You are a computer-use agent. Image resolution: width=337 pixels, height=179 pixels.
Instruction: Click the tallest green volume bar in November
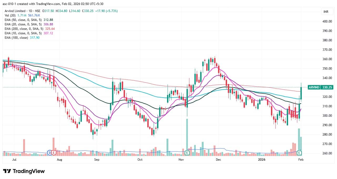coord(187,137)
